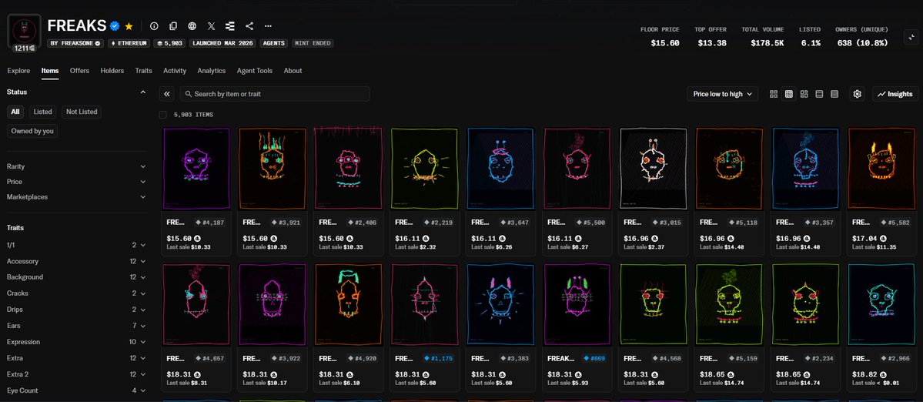Open the purple freak #4,187 thumbnail
923x402 pixels.
pyautogui.click(x=196, y=169)
